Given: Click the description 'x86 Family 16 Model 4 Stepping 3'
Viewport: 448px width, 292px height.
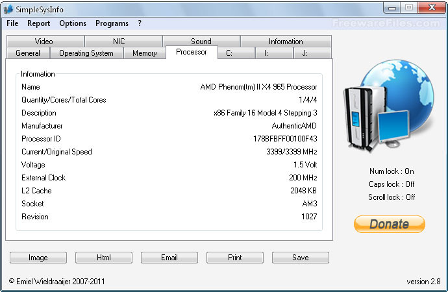Looking at the screenshot, I should pyautogui.click(x=266, y=113).
